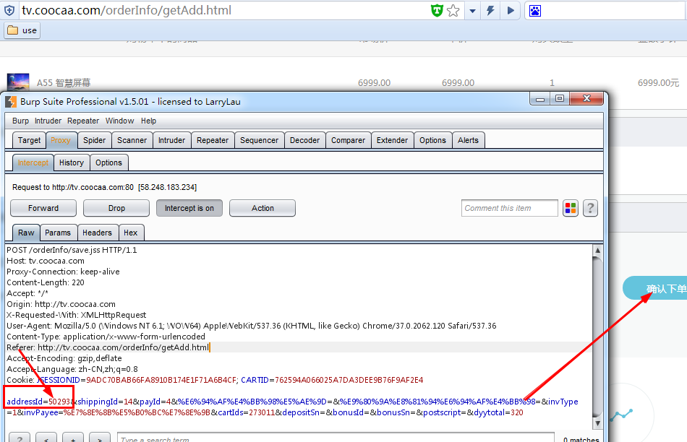The height and width of the screenshot is (442, 687).
Task: Click the Referer header line
Action: click(108, 347)
